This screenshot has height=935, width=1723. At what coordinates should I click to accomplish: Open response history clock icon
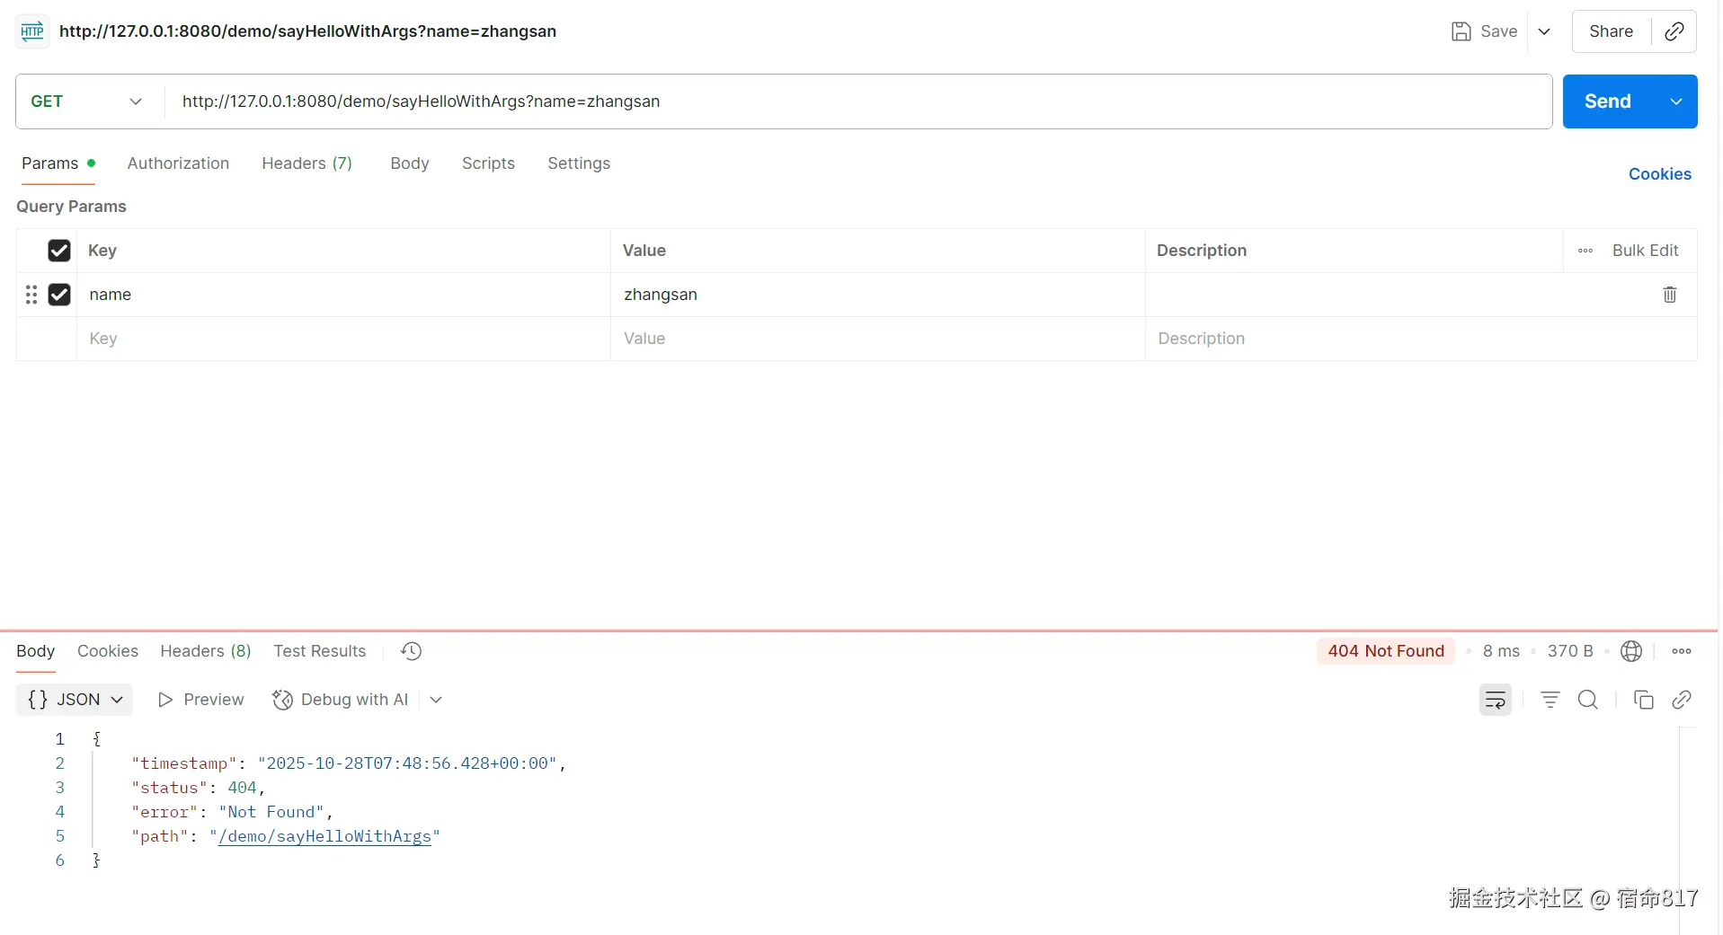point(411,651)
